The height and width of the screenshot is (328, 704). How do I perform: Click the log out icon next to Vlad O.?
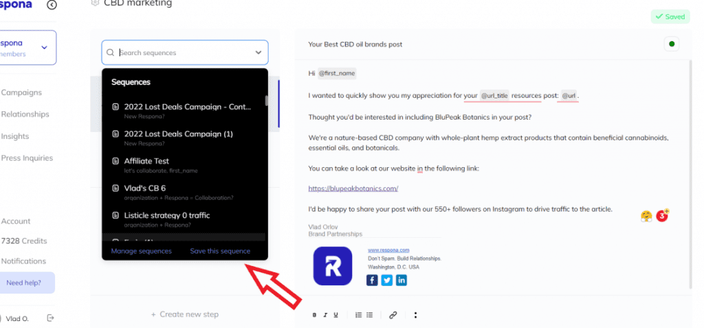pyautogui.click(x=51, y=318)
